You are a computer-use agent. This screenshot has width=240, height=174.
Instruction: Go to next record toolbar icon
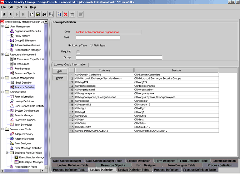point(17,14)
